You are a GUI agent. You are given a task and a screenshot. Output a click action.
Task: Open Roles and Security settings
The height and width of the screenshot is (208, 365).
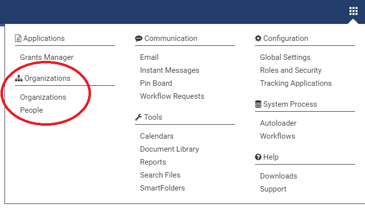click(290, 70)
